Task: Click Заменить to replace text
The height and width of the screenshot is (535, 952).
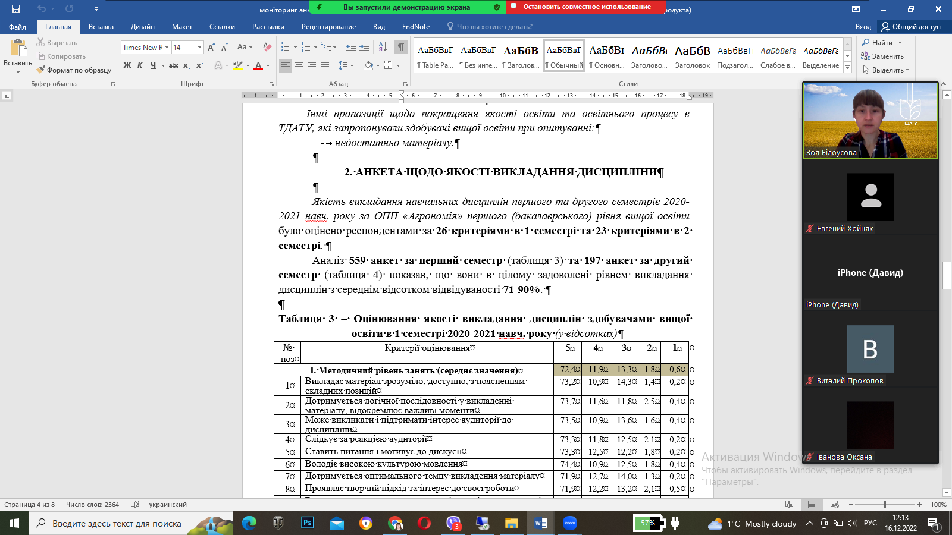Action: [882, 56]
